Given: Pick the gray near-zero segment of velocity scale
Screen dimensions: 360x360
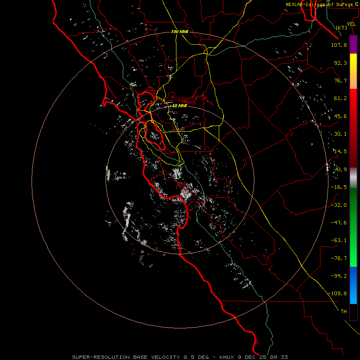Looking at the screenshot, I should 353,177.
